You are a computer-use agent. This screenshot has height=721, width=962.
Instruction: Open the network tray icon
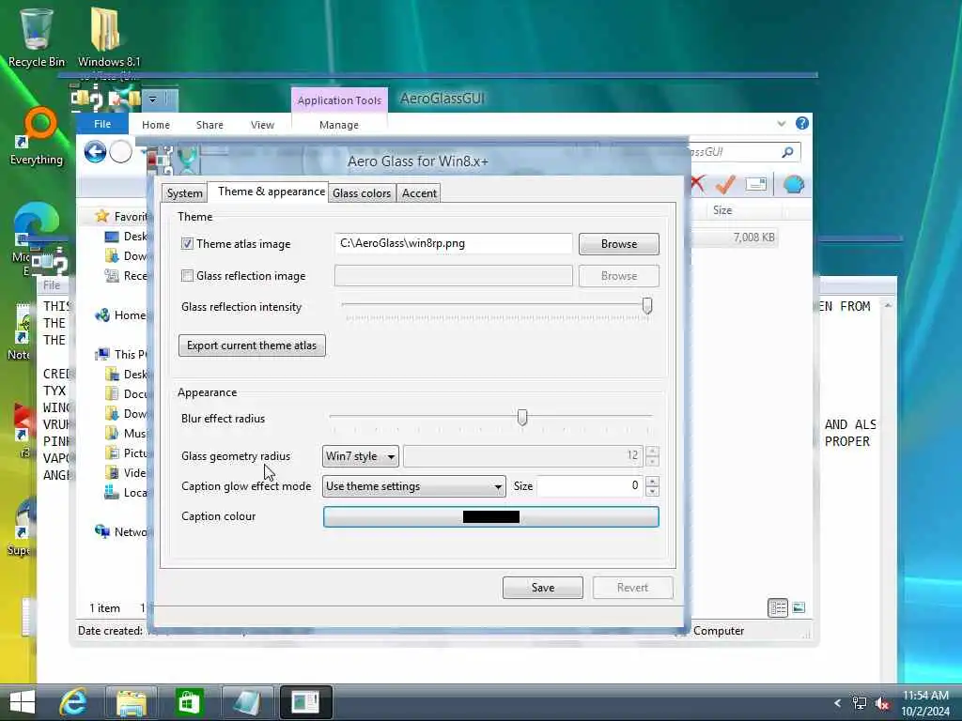click(x=860, y=703)
